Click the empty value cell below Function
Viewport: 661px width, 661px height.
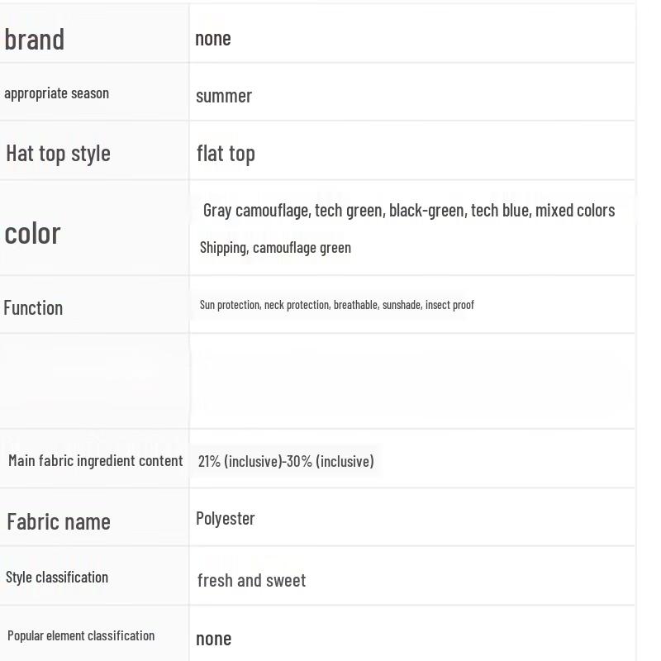click(x=411, y=381)
